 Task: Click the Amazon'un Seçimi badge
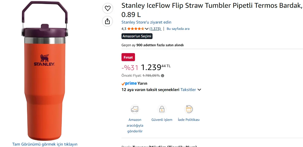(137, 36)
